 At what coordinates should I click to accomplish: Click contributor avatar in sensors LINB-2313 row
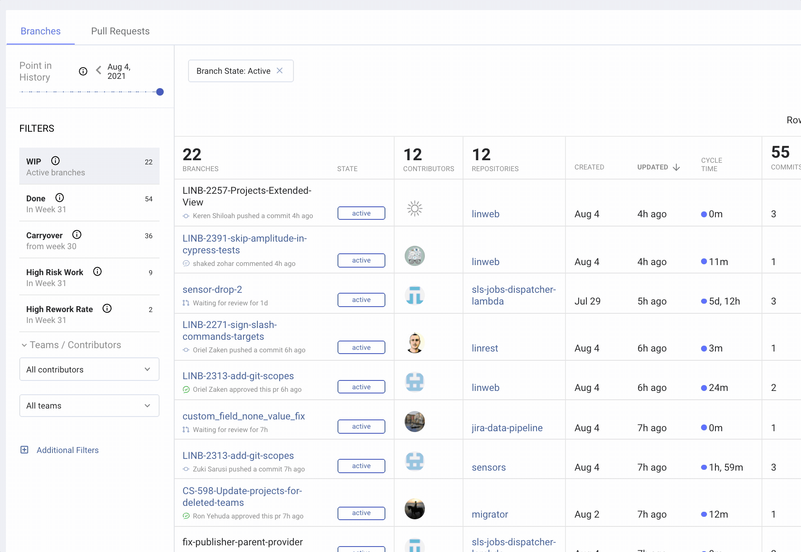coord(415,461)
